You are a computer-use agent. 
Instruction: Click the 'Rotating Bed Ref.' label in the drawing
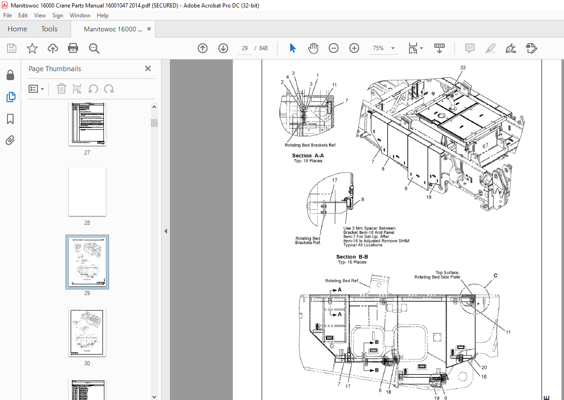(342, 281)
